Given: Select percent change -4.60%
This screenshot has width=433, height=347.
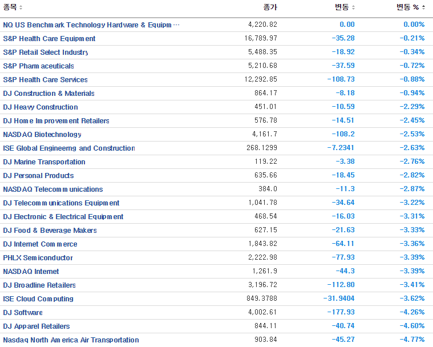Looking at the screenshot, I should (412, 326).
